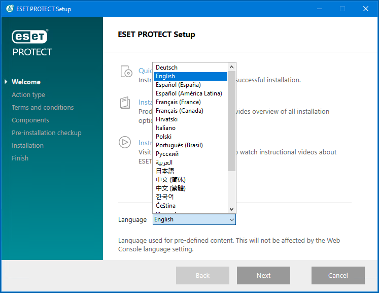Collapse the Language combo box arrow

(232, 219)
